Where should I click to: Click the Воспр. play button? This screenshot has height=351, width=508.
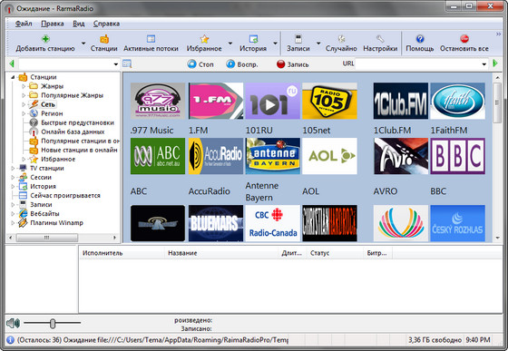click(x=230, y=64)
